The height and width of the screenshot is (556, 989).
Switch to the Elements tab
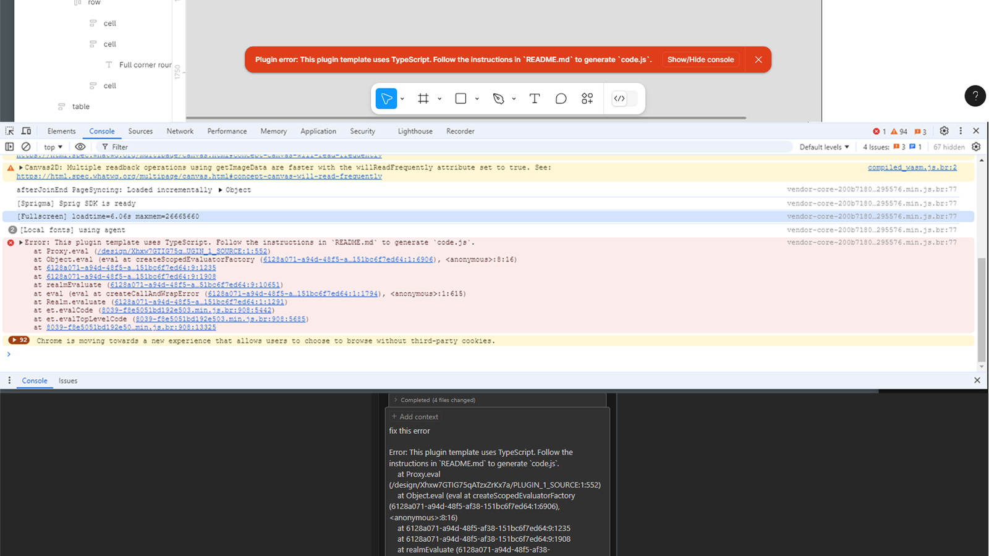(x=61, y=131)
